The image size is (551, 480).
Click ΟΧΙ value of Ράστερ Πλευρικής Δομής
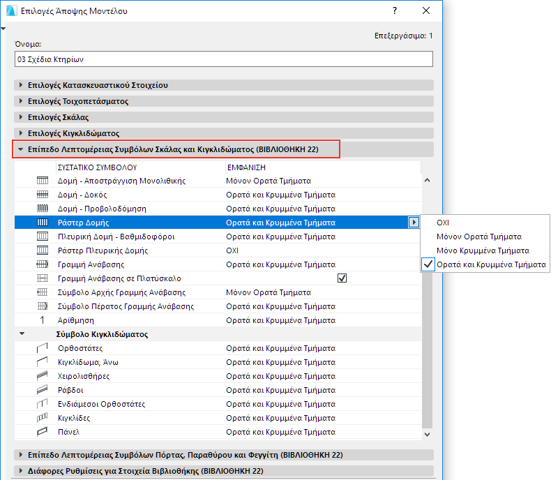coord(232,250)
